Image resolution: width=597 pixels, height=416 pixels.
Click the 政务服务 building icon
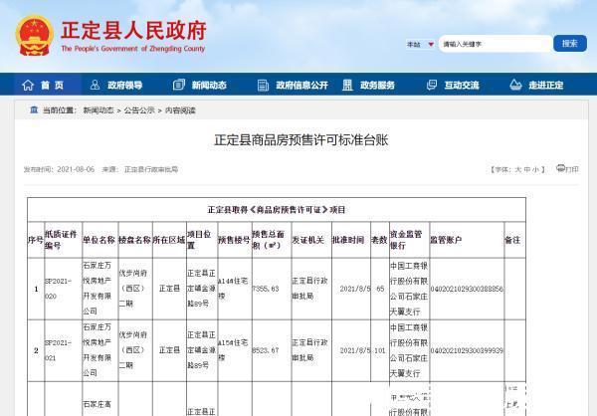pyautogui.click(x=347, y=85)
